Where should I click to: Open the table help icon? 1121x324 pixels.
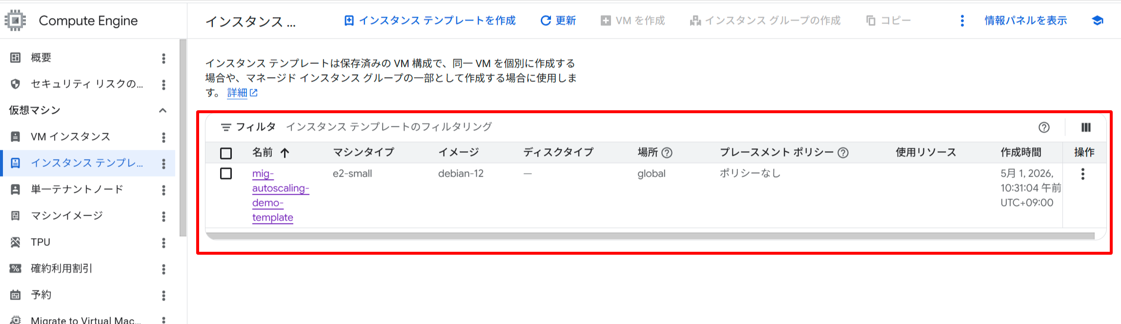click(x=1044, y=127)
